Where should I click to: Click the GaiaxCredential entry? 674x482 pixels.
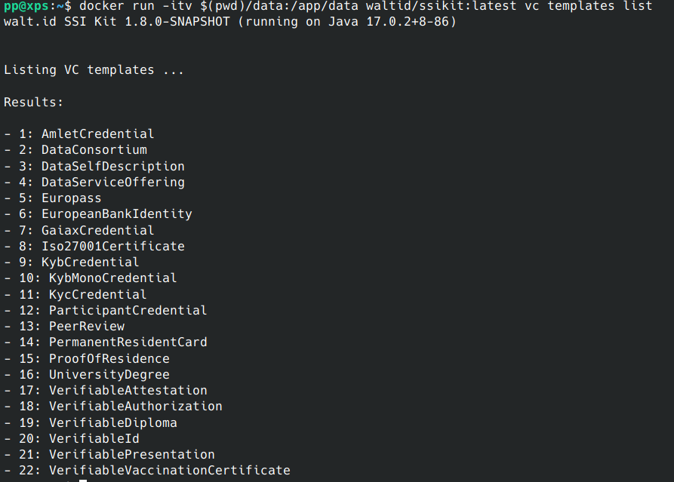click(97, 230)
